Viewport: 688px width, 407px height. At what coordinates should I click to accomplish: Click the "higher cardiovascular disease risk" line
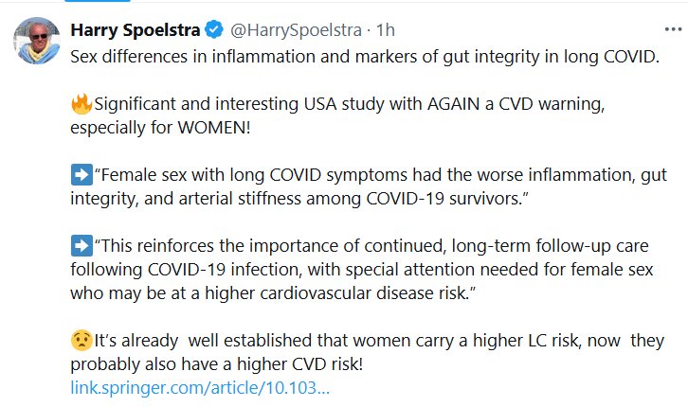(x=273, y=292)
